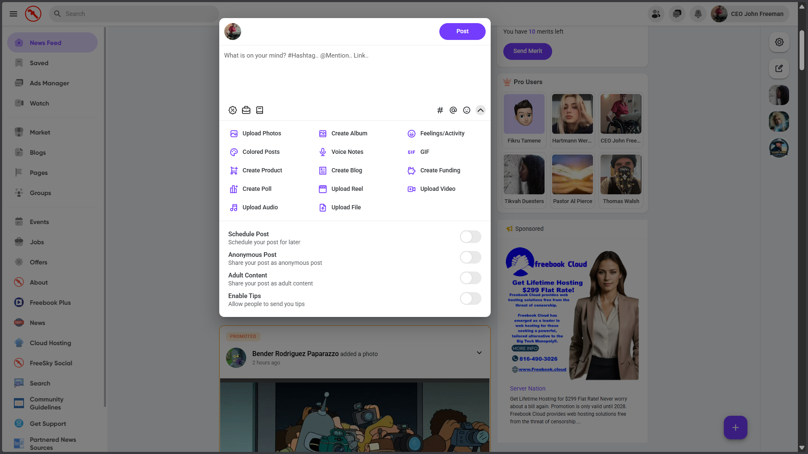The width and height of the screenshot is (808, 454).
Task: Open the messages chat icon
Action: pyautogui.click(x=677, y=14)
